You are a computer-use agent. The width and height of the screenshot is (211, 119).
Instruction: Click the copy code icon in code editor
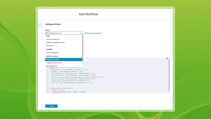167,59
